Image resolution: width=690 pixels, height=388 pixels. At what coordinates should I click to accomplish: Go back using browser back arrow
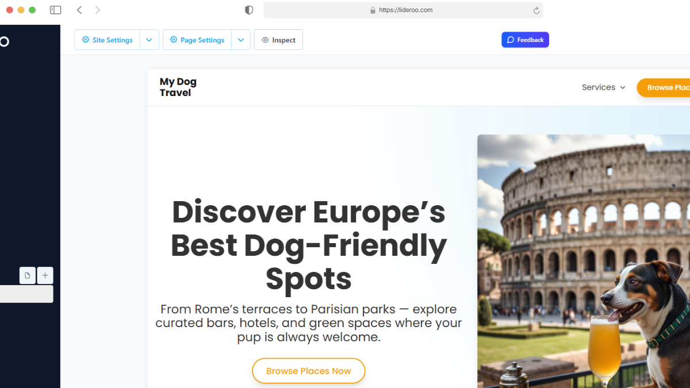tap(79, 10)
